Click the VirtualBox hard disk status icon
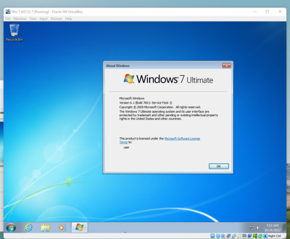The width and height of the screenshot is (290, 239). point(212,236)
